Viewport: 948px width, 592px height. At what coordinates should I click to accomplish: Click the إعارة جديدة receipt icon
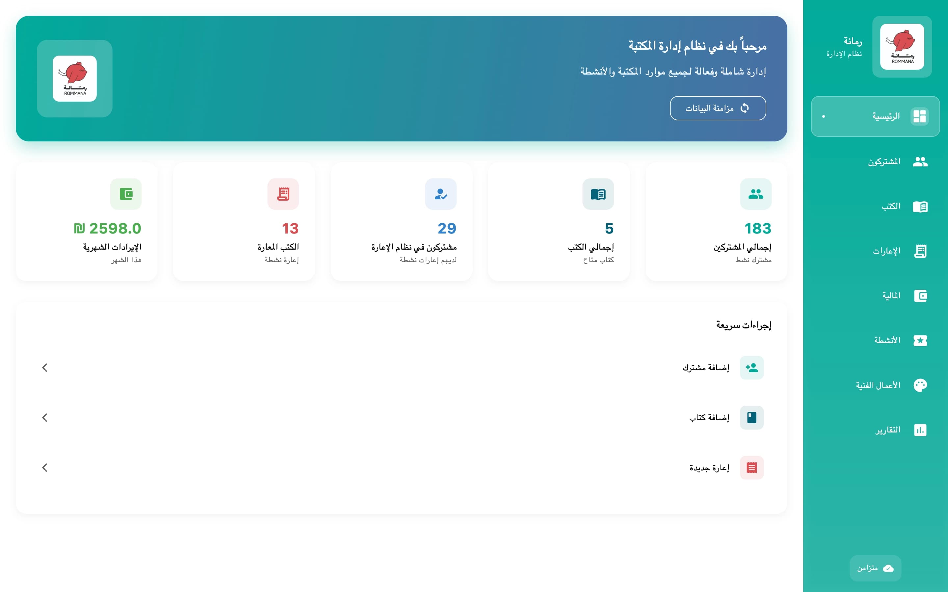[x=752, y=467]
